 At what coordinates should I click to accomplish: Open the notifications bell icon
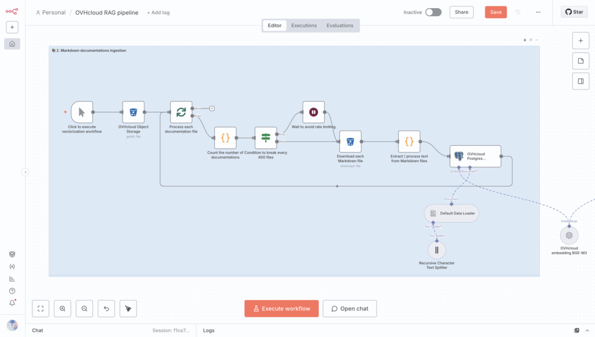tap(12, 303)
